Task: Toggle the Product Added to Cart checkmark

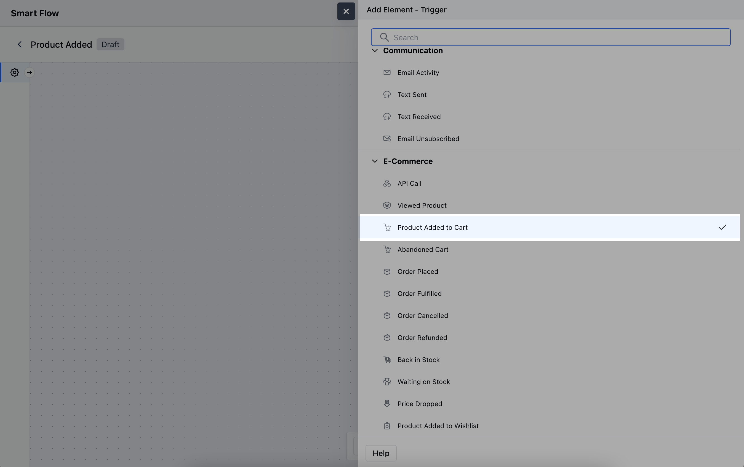Action: click(722, 228)
